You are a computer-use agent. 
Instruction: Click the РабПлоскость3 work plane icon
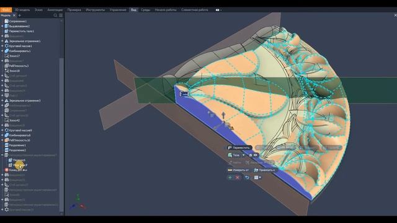pos(7,66)
